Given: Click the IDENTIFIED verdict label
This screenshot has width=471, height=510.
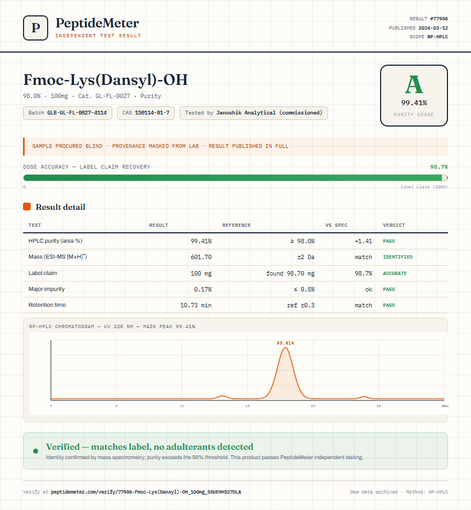Looking at the screenshot, I should [398, 257].
